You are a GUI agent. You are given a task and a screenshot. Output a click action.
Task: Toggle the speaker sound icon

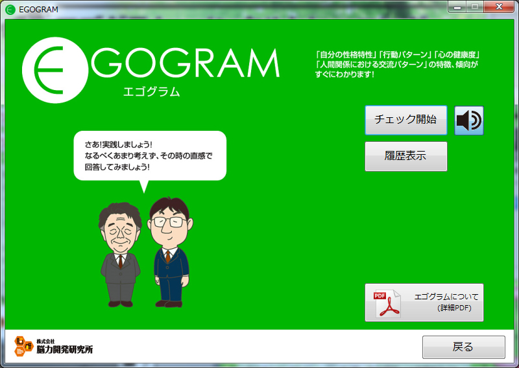(468, 121)
